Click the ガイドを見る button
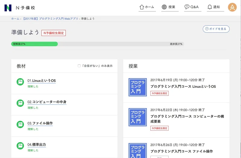 click(x=216, y=29)
